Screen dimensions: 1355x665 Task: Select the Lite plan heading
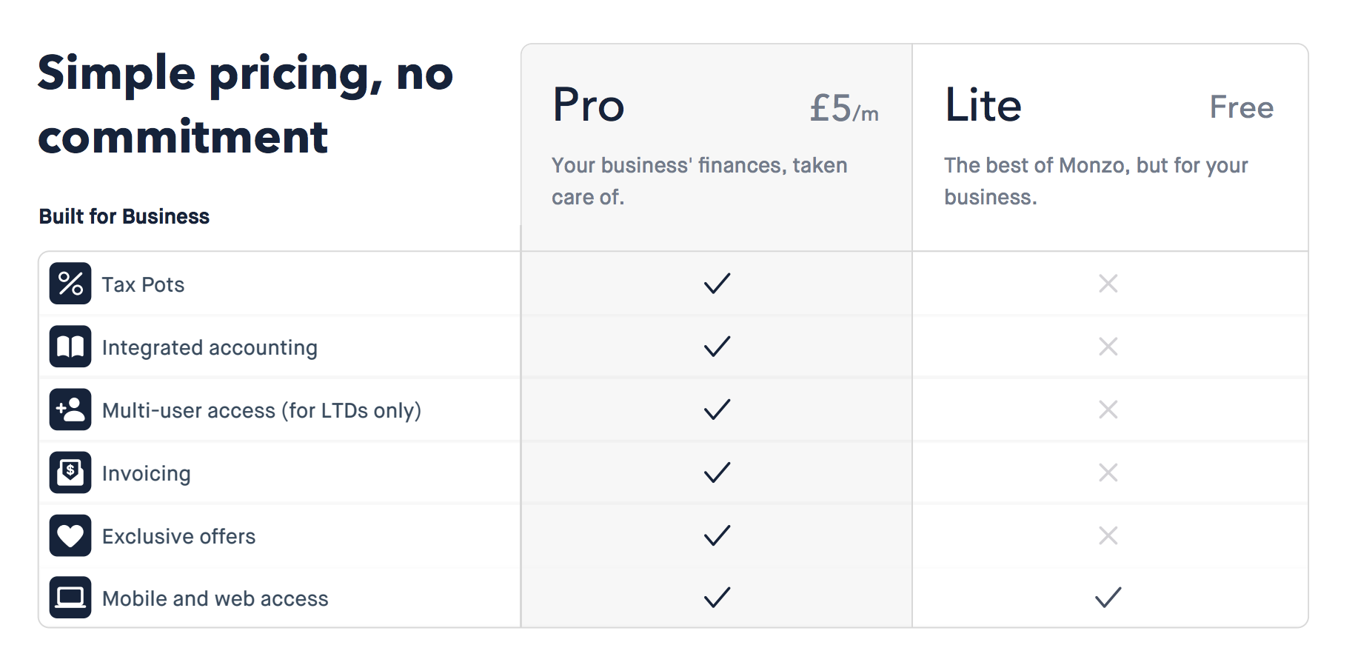(983, 105)
